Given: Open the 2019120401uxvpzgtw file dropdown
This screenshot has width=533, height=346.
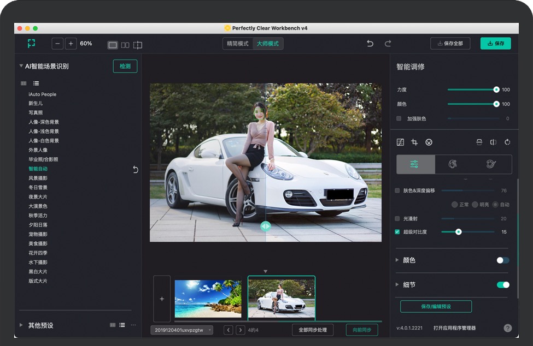Looking at the screenshot, I should point(182,330).
